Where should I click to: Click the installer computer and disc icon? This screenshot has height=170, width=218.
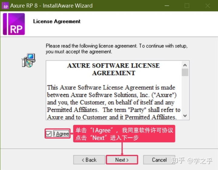[x=29, y=60]
